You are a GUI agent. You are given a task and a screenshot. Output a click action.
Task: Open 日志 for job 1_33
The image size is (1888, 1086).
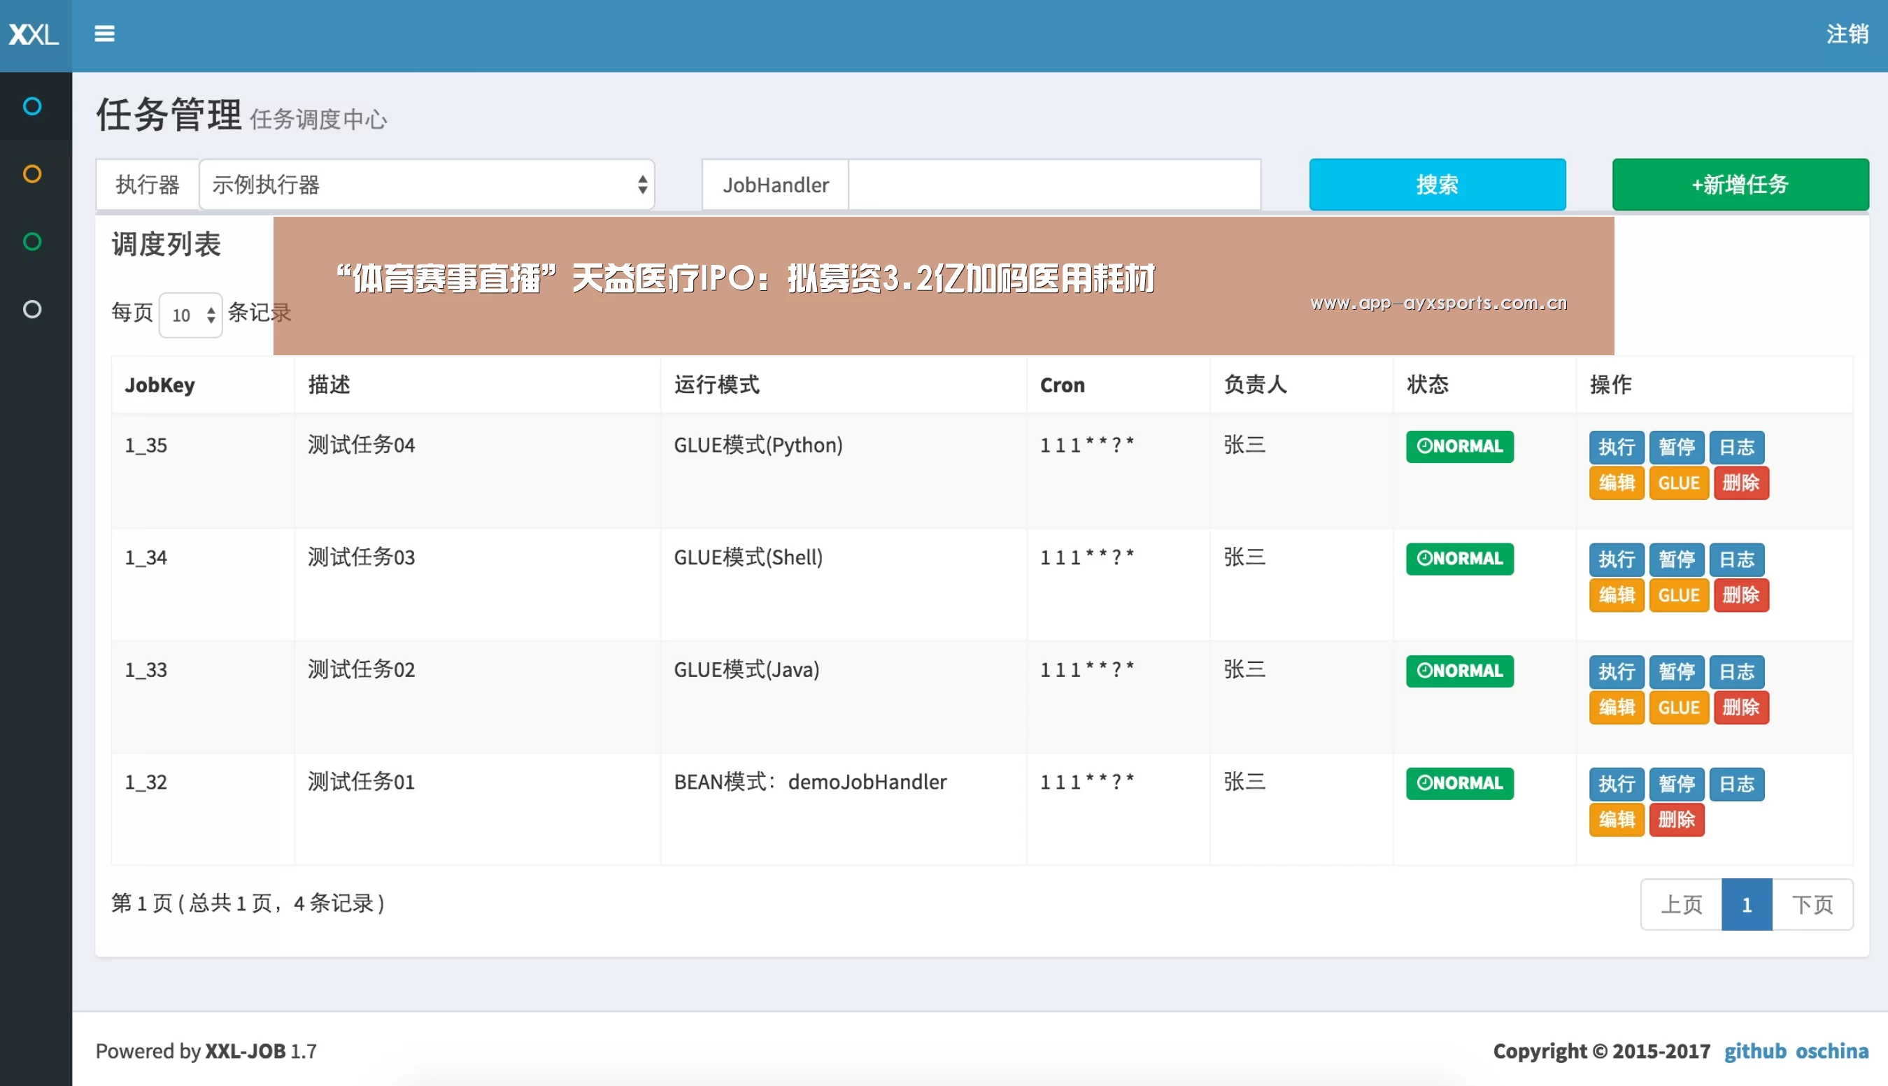click(x=1737, y=672)
